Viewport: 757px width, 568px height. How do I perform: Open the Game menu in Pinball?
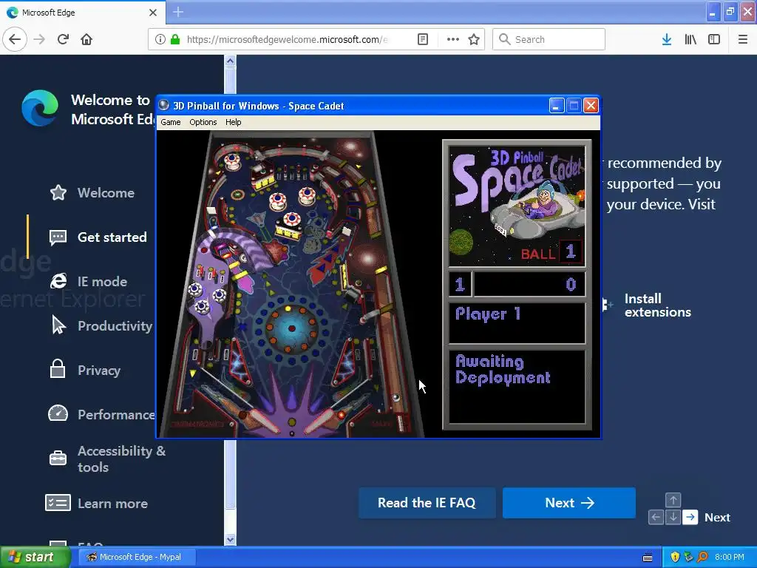coord(171,122)
